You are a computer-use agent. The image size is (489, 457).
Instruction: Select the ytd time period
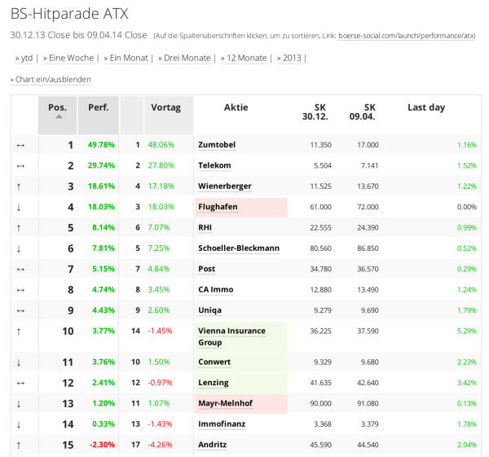click(x=27, y=59)
